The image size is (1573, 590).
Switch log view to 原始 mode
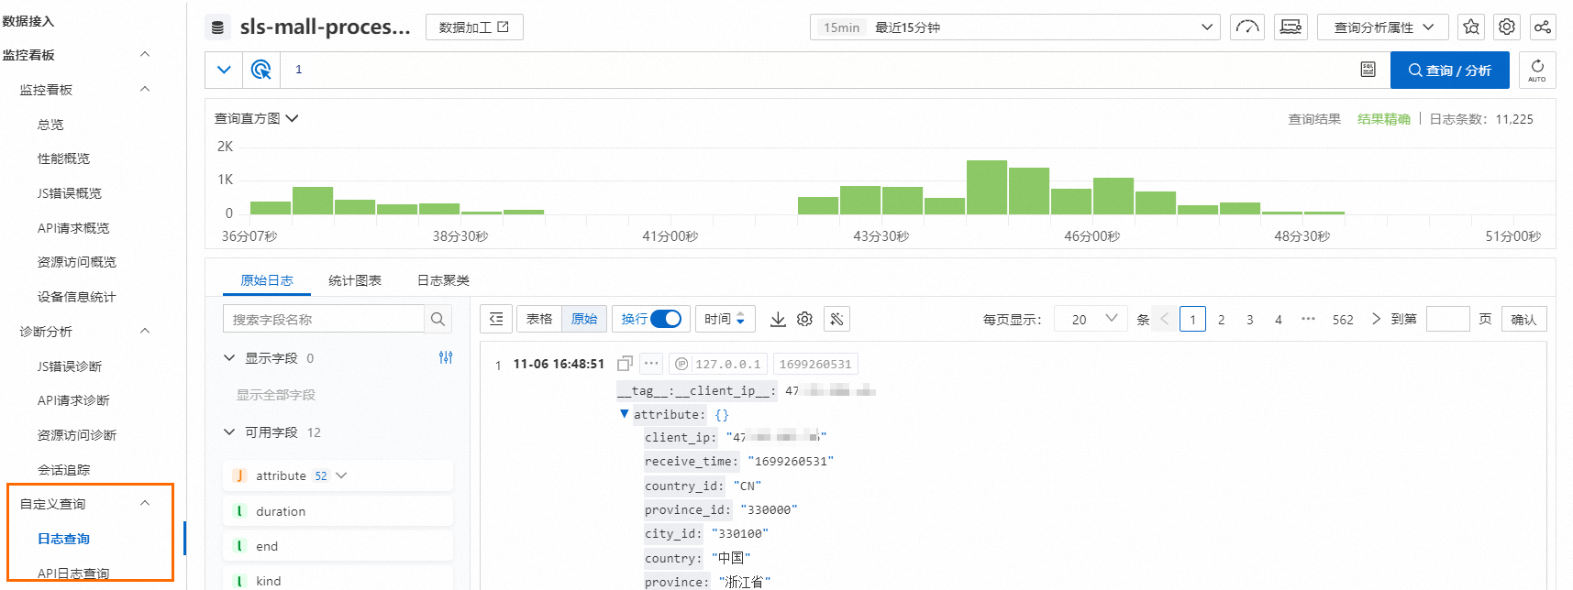[x=584, y=319]
